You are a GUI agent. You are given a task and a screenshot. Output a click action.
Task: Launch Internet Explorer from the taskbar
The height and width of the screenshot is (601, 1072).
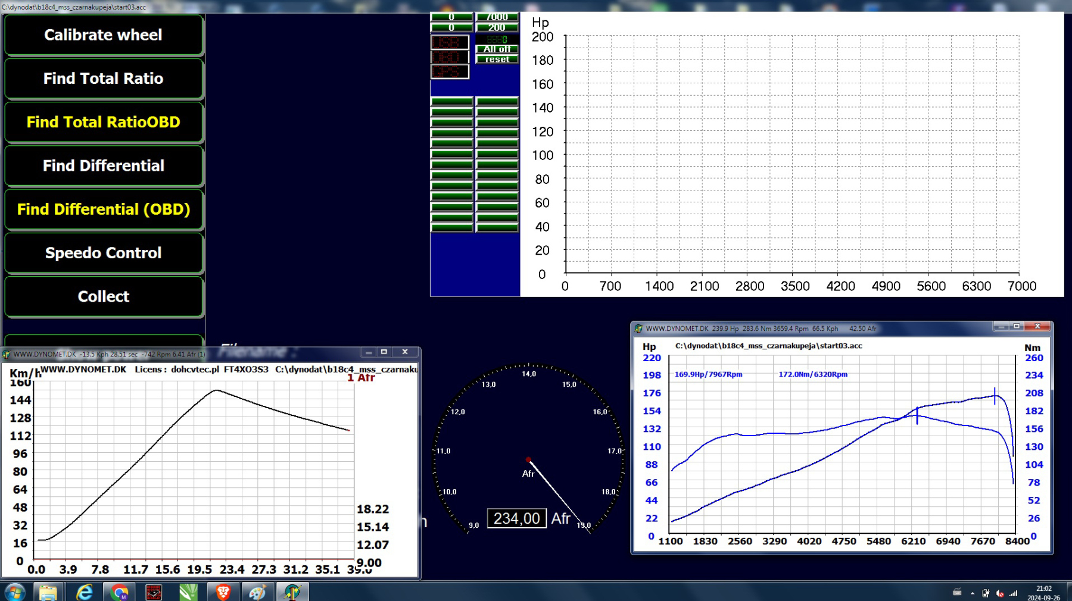point(85,592)
